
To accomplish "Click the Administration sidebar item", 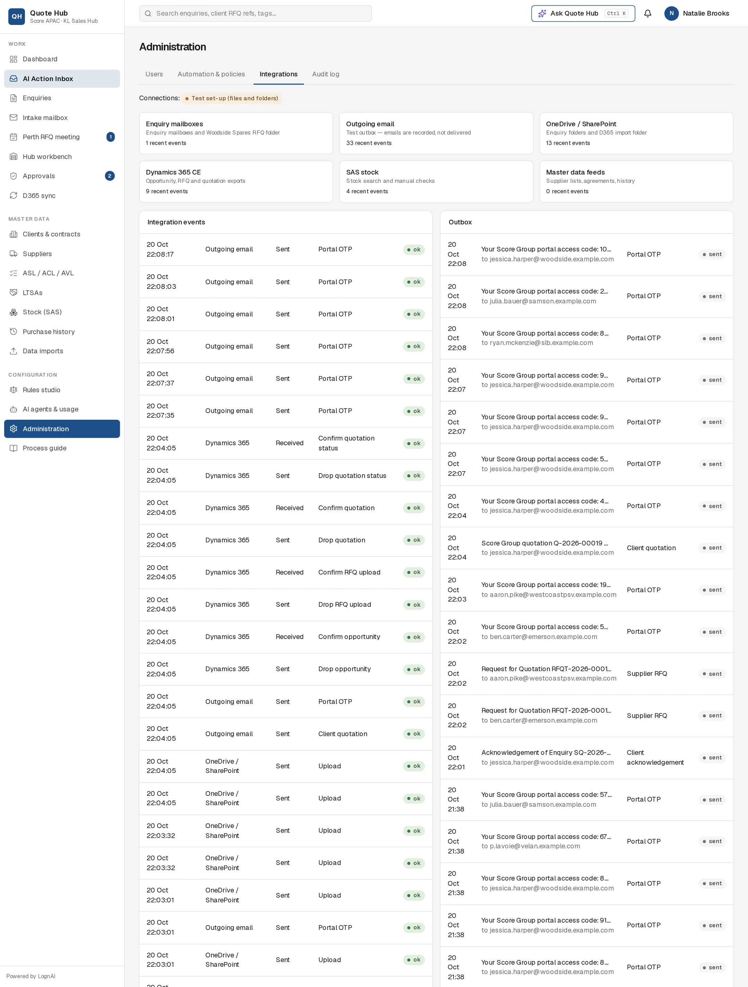I will click(62, 429).
